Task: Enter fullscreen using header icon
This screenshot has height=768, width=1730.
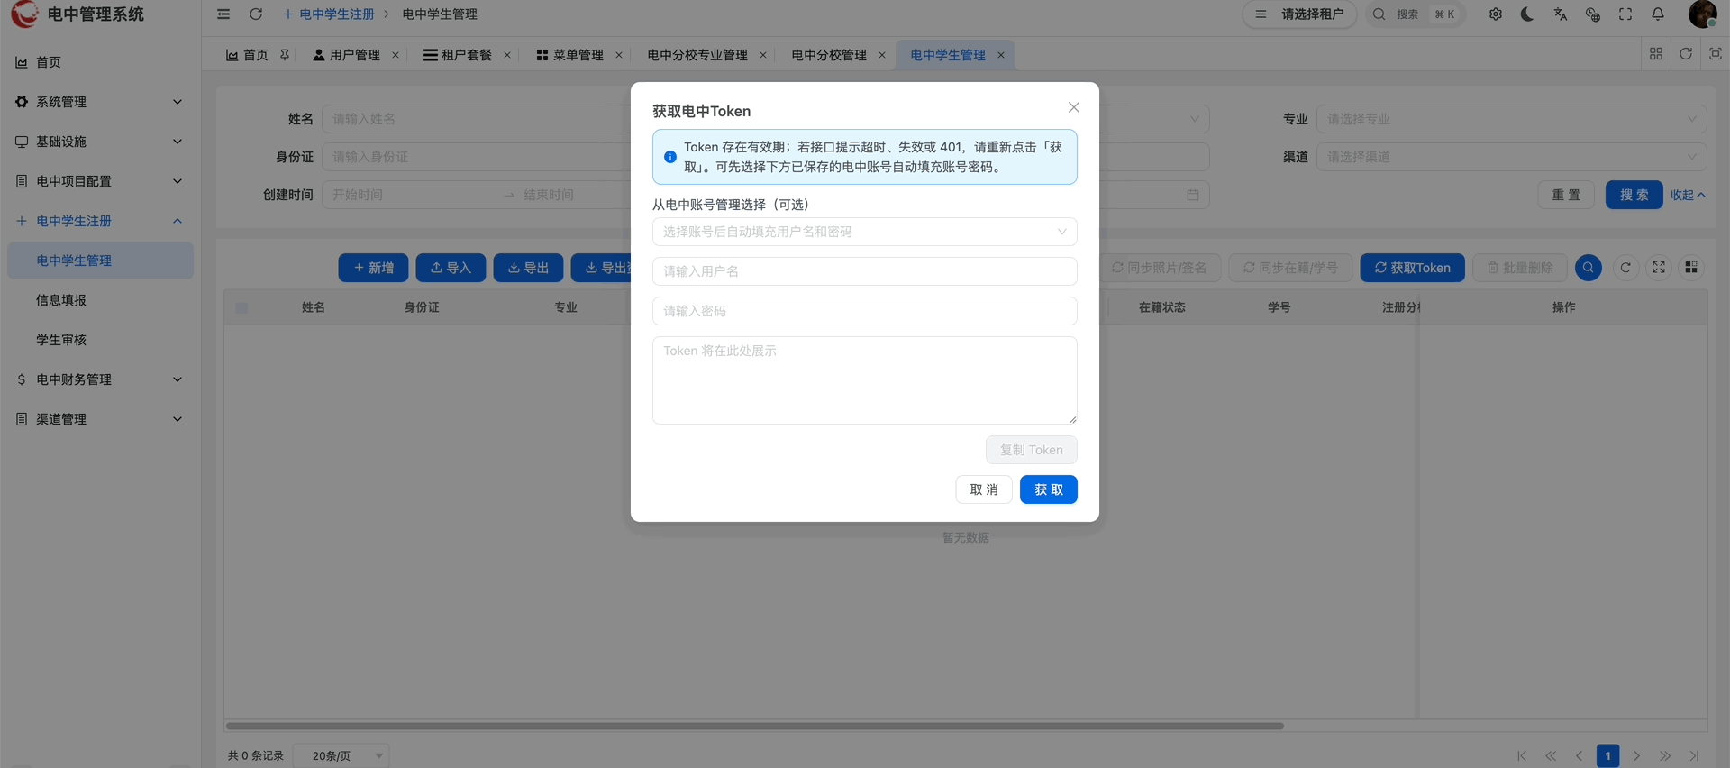Action: tap(1625, 14)
